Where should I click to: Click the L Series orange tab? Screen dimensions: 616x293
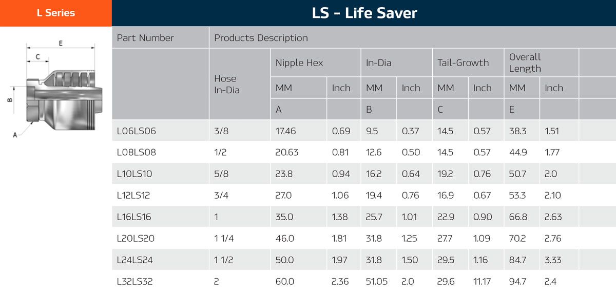(55, 13)
